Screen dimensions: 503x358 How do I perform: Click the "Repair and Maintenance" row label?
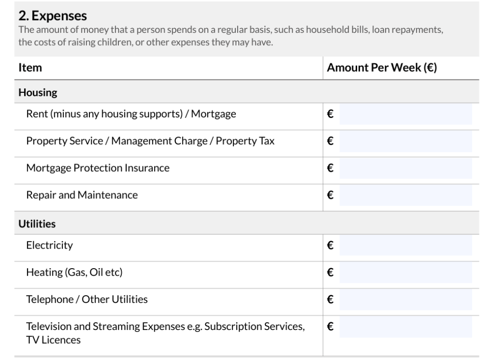(82, 195)
